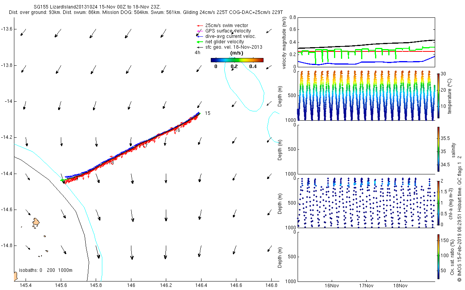This screenshot has width=465, height=290.
Task: Click the red swim vector legend arrow
Action: coord(200,26)
